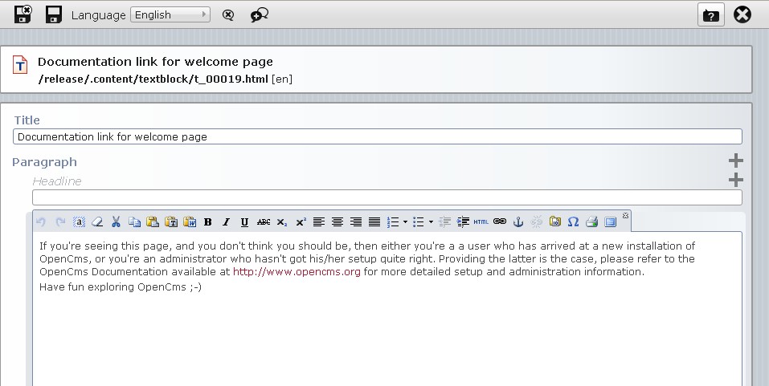Click the HTML source edit button
769x386 pixels.
pyautogui.click(x=481, y=222)
